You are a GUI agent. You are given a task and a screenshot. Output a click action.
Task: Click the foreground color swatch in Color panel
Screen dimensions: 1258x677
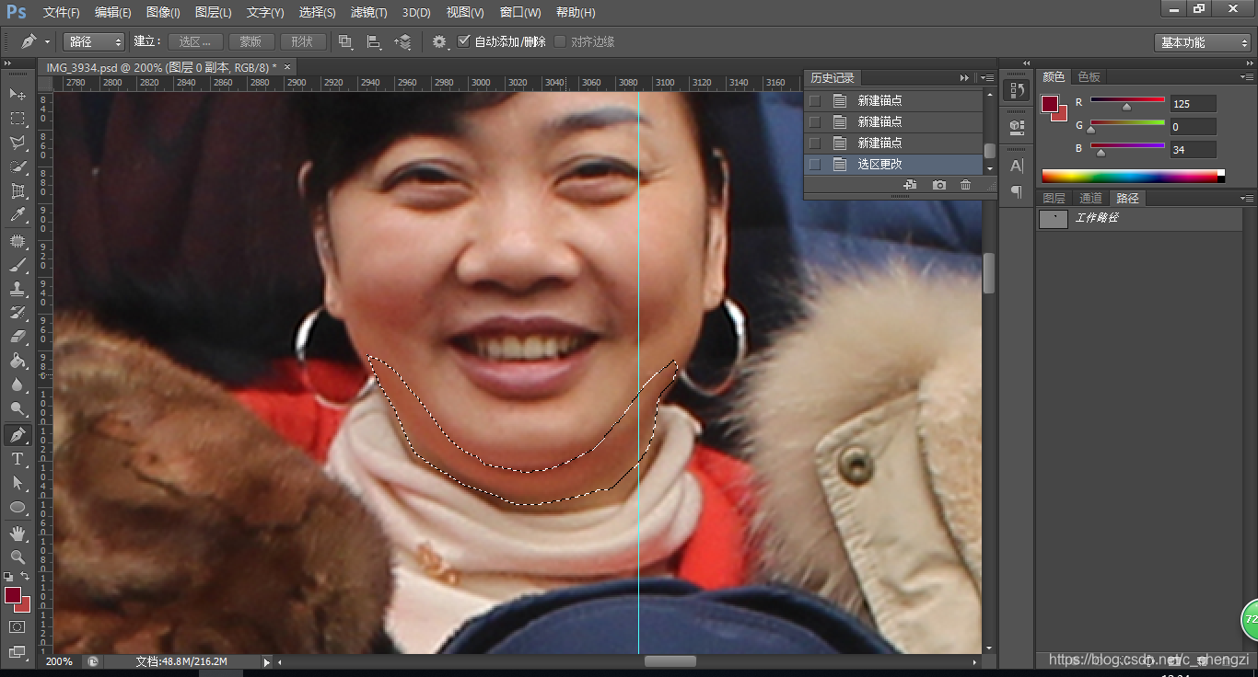pos(1050,104)
